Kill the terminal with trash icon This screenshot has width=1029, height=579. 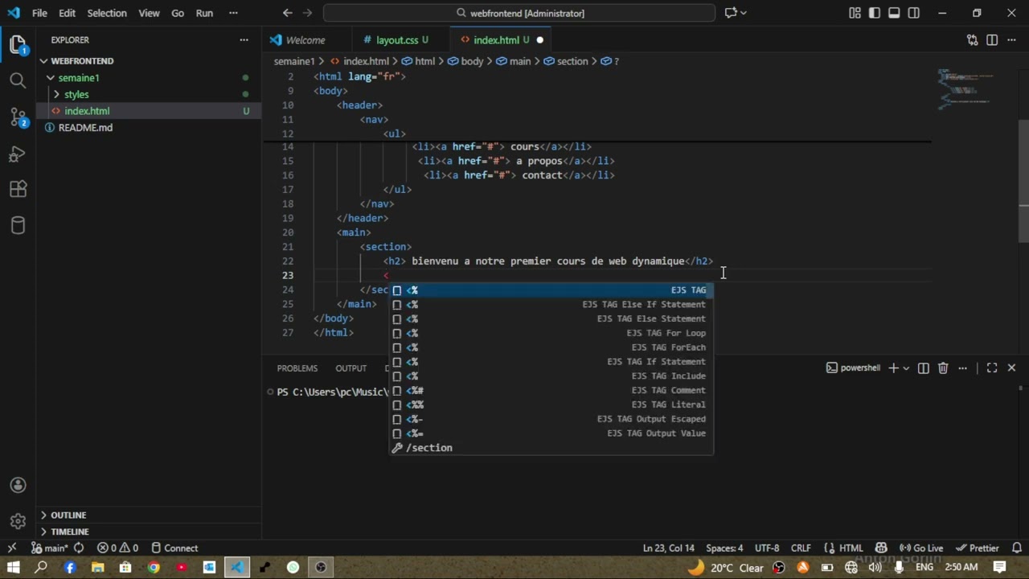943,368
